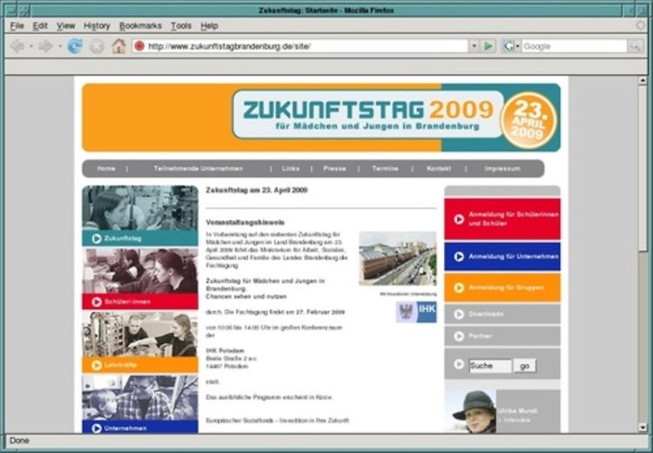Click the play icon on the orange Gruppen panel
The height and width of the screenshot is (453, 653).
tap(459, 287)
